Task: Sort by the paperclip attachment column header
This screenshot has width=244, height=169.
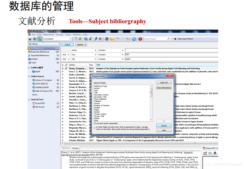Action: 66,65
